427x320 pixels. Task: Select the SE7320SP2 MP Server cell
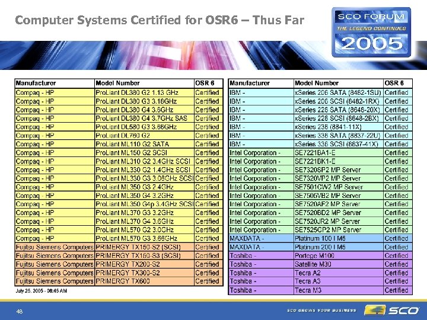pyautogui.click(x=339, y=170)
